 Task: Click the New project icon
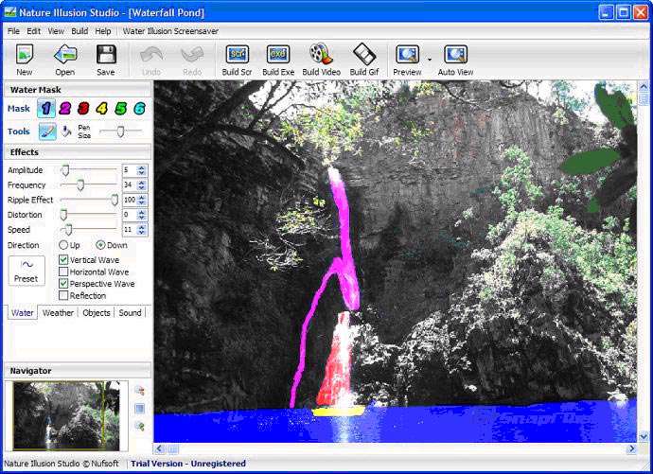pyautogui.click(x=25, y=55)
